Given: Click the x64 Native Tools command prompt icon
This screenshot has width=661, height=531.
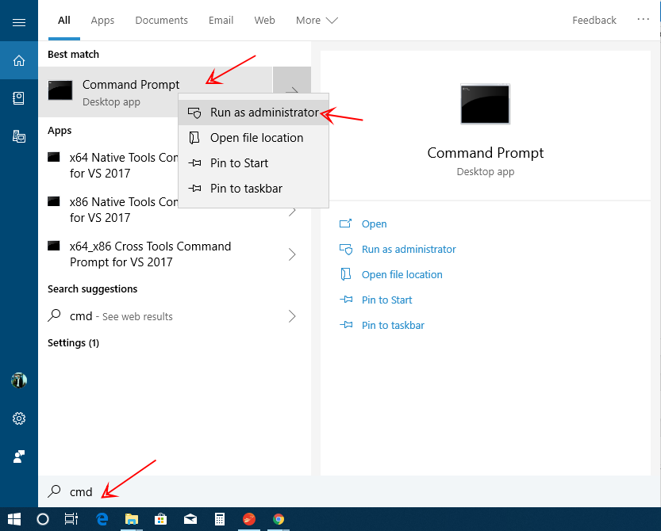Looking at the screenshot, I should (53, 157).
